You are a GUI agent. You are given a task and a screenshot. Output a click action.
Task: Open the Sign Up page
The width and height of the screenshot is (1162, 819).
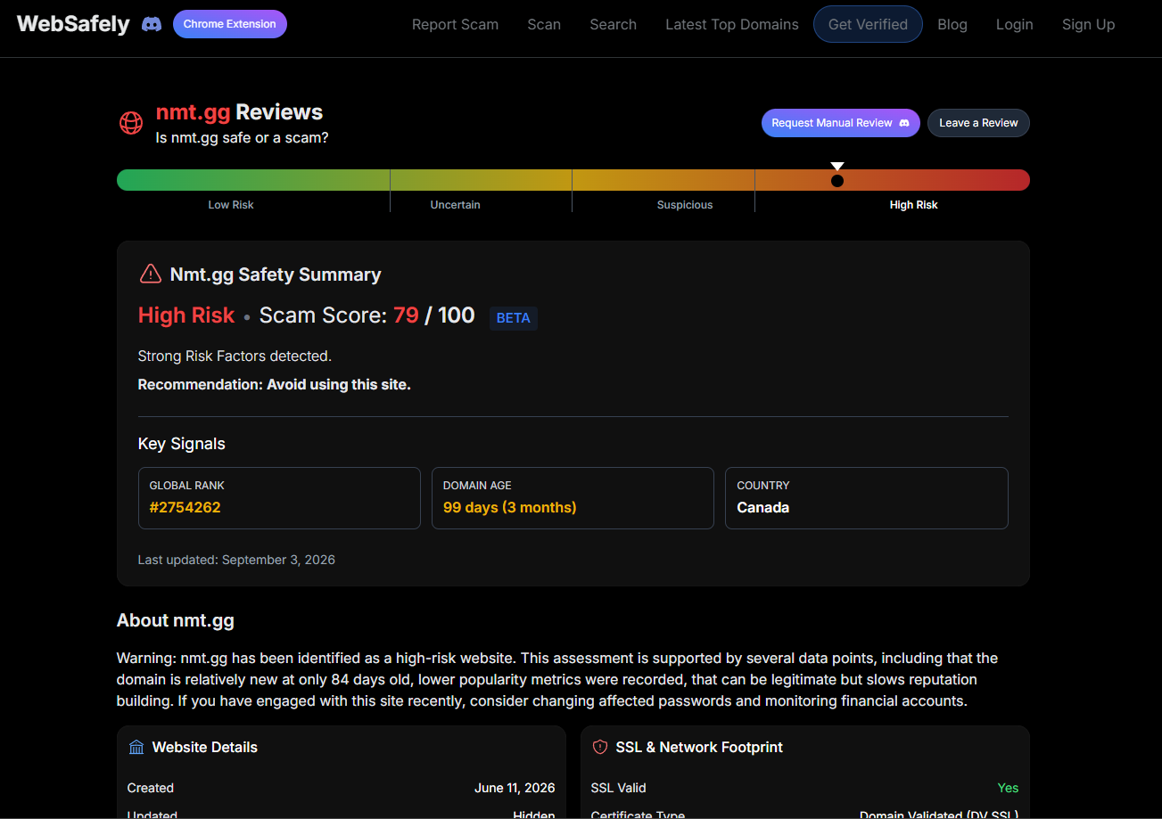click(x=1089, y=24)
